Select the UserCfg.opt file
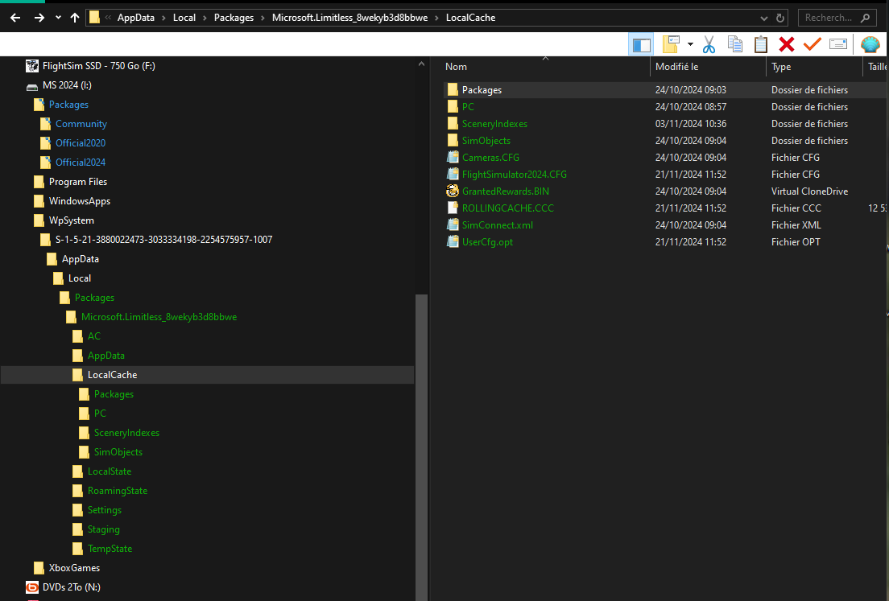The image size is (889, 601). pyautogui.click(x=488, y=242)
